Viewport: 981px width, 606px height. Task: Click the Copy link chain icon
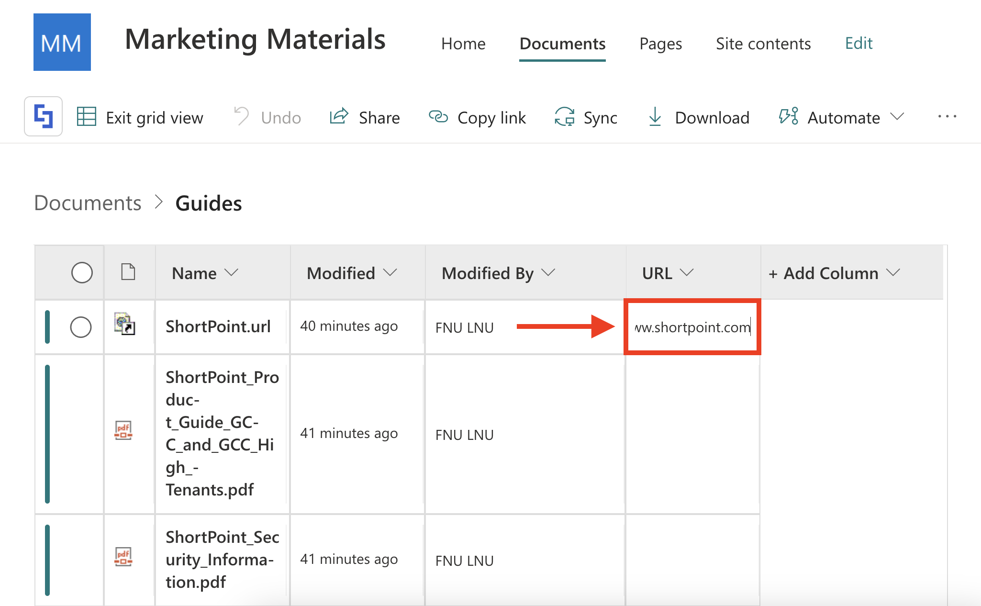438,116
